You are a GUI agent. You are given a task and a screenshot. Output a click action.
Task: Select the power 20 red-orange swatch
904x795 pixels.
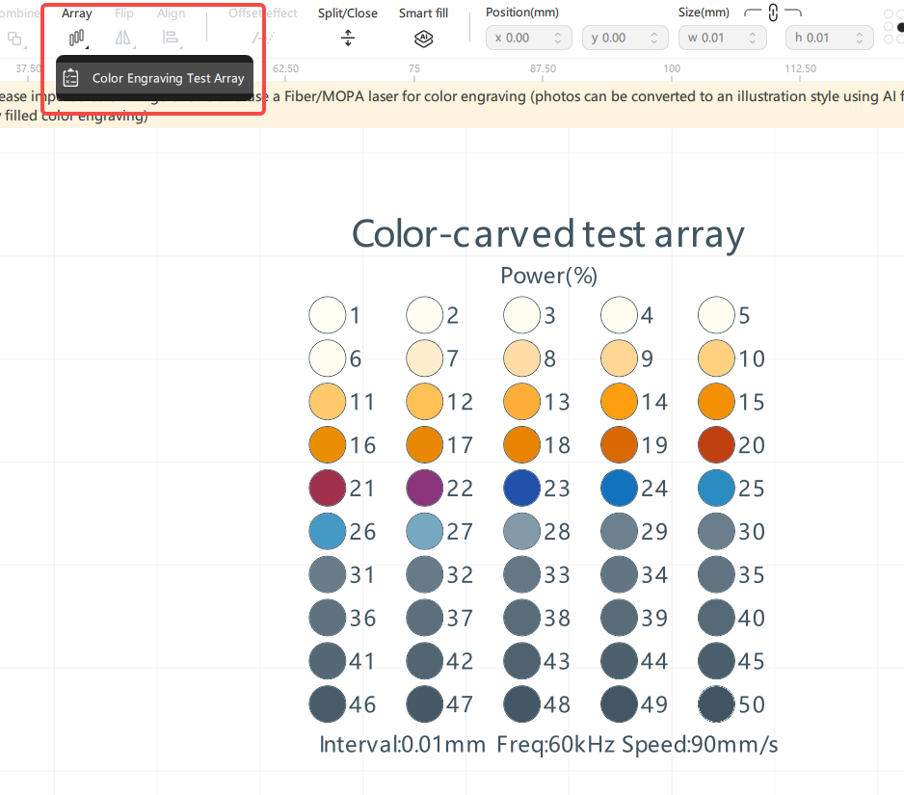(716, 445)
